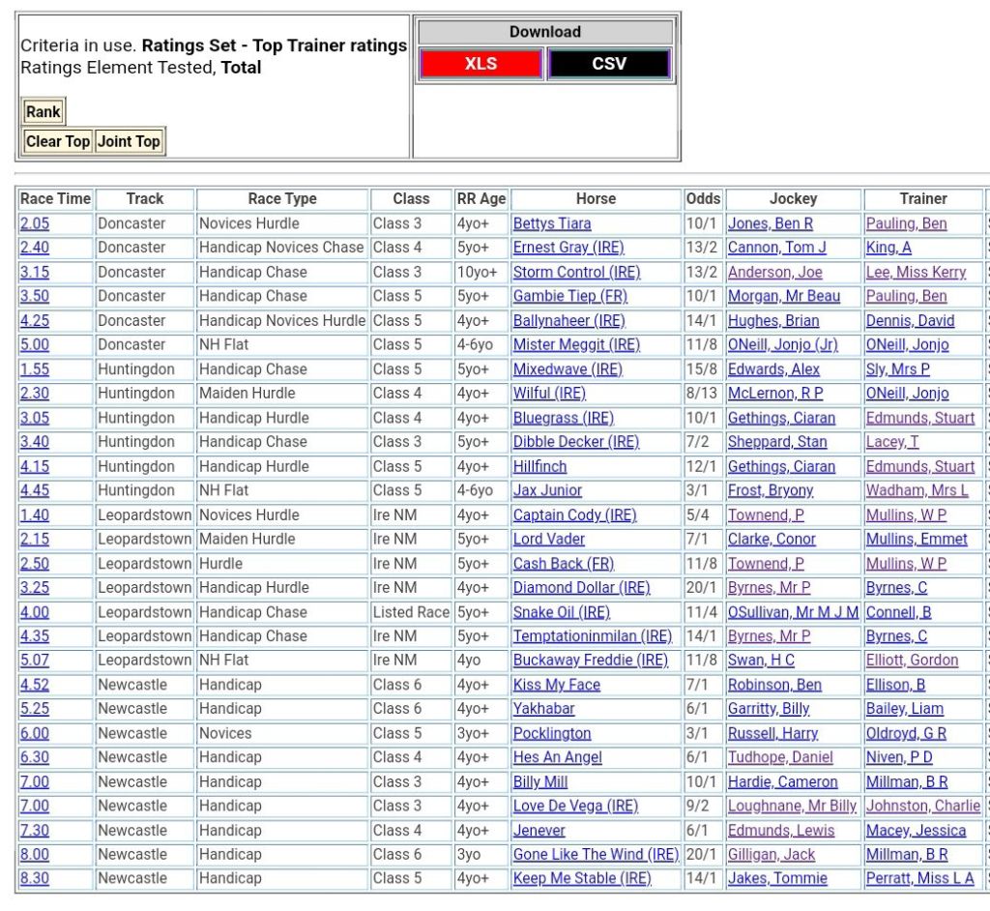This screenshot has height=911, width=990.
Task: Open the 8.30 Newcastle race link
Action: point(34,879)
